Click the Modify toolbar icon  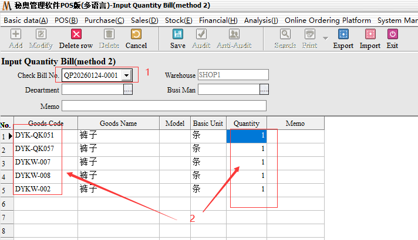tap(41, 35)
